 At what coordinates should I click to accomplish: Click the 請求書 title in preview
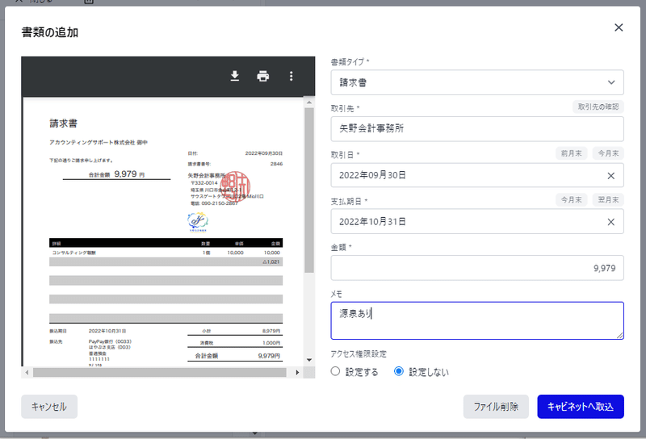pyautogui.click(x=64, y=123)
